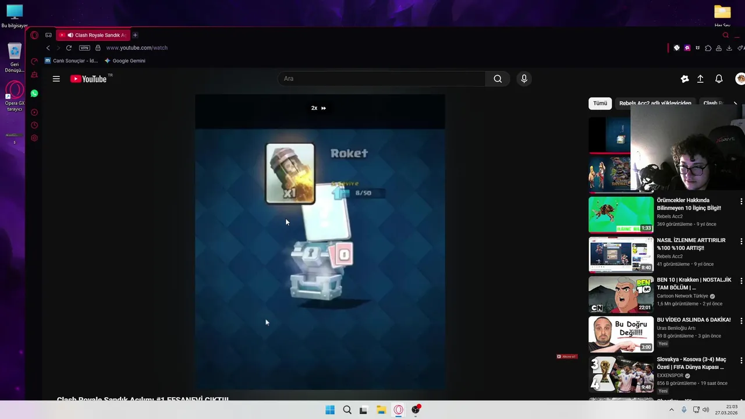The width and height of the screenshot is (745, 419).
Task: Open the cat-face extension icon
Action: click(x=697, y=48)
